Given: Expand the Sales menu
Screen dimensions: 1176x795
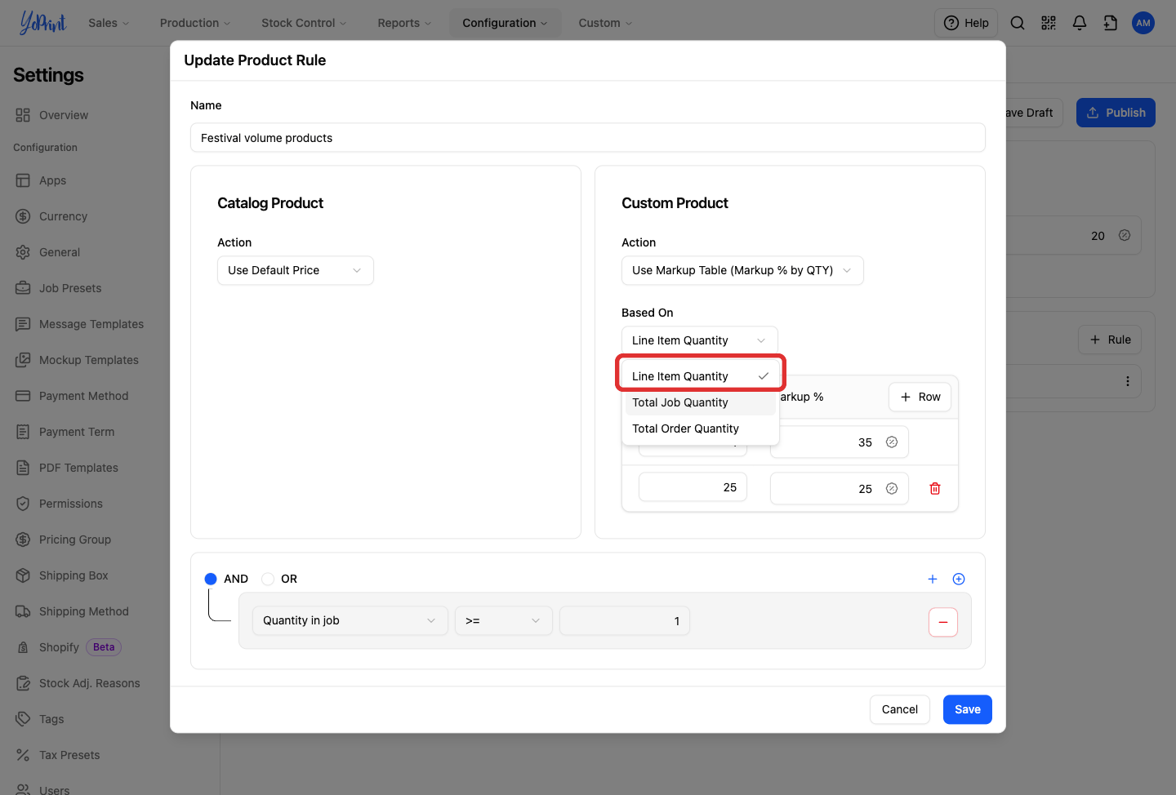Looking at the screenshot, I should click(109, 23).
